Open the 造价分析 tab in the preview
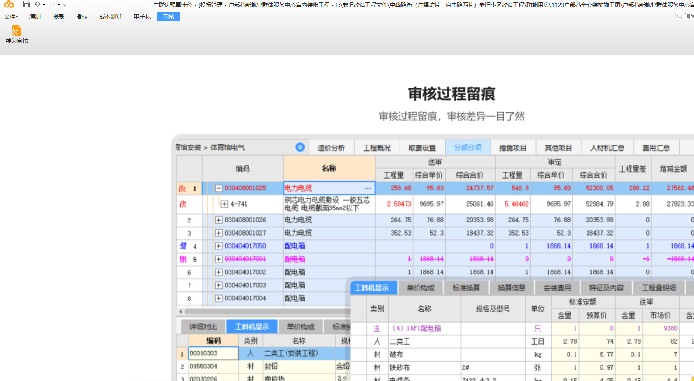This screenshot has width=694, height=381. click(331, 148)
